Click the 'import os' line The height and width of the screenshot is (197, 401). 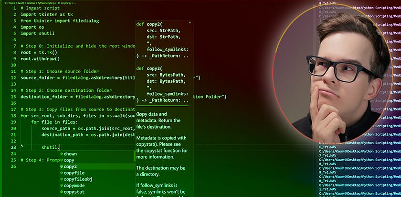[32, 27]
